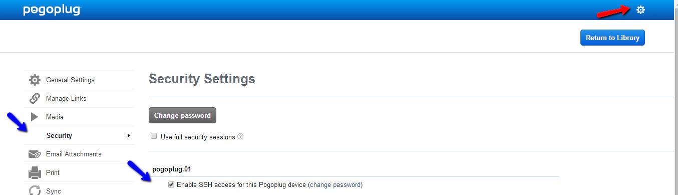678x195 pixels.
Task: Click the SSH change password link
Action: 335,184
